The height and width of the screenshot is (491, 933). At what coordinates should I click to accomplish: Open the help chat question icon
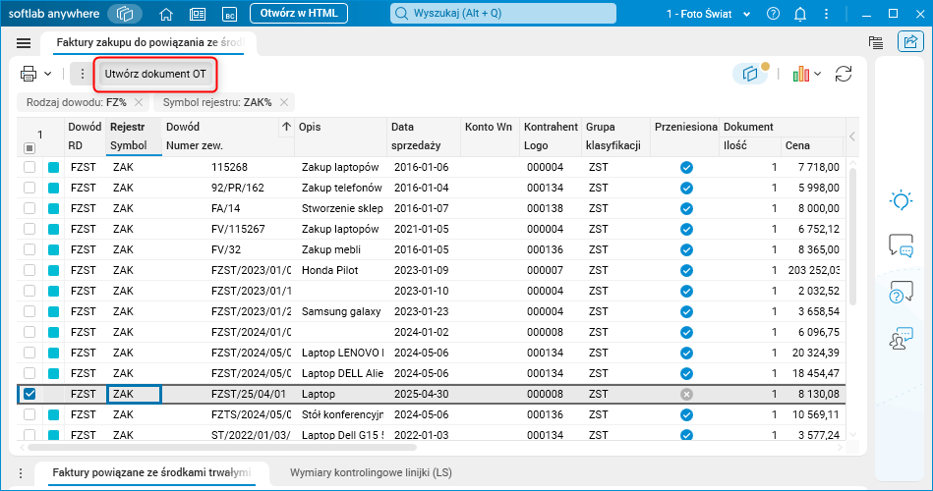click(x=901, y=293)
